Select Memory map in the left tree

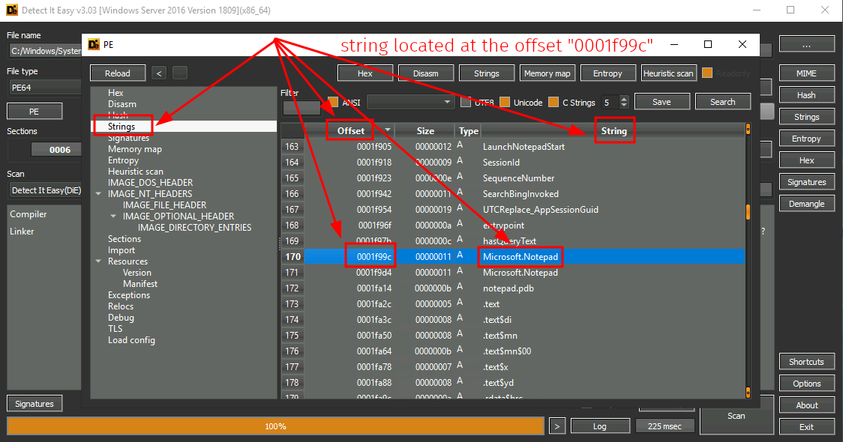(x=134, y=149)
